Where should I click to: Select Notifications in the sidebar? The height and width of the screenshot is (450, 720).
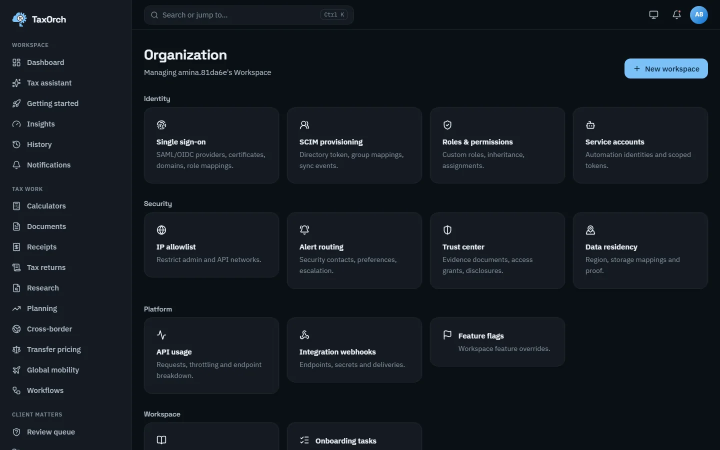tap(66, 165)
